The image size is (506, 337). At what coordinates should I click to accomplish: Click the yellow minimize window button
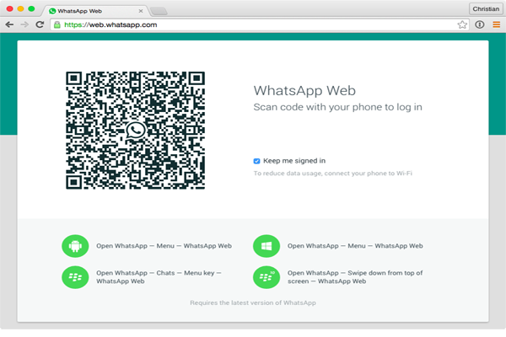coord(20,8)
